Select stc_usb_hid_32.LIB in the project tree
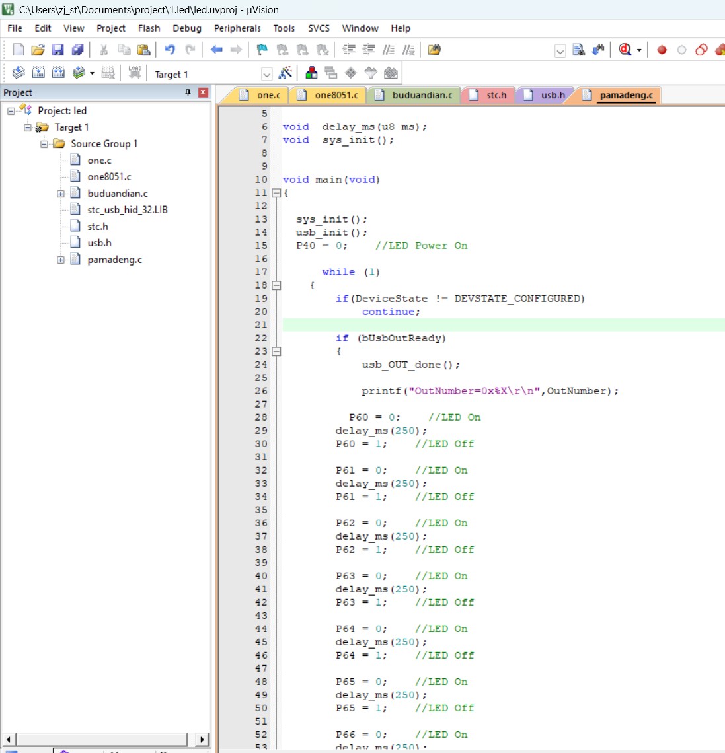 (x=127, y=210)
